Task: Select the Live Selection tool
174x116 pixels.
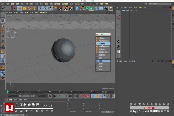Action: (15, 8)
